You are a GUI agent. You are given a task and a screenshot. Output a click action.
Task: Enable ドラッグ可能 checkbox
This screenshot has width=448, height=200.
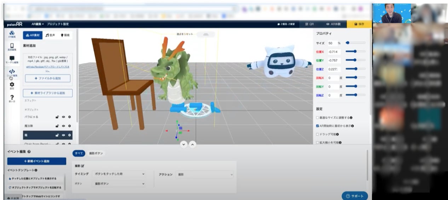[x=317, y=134]
